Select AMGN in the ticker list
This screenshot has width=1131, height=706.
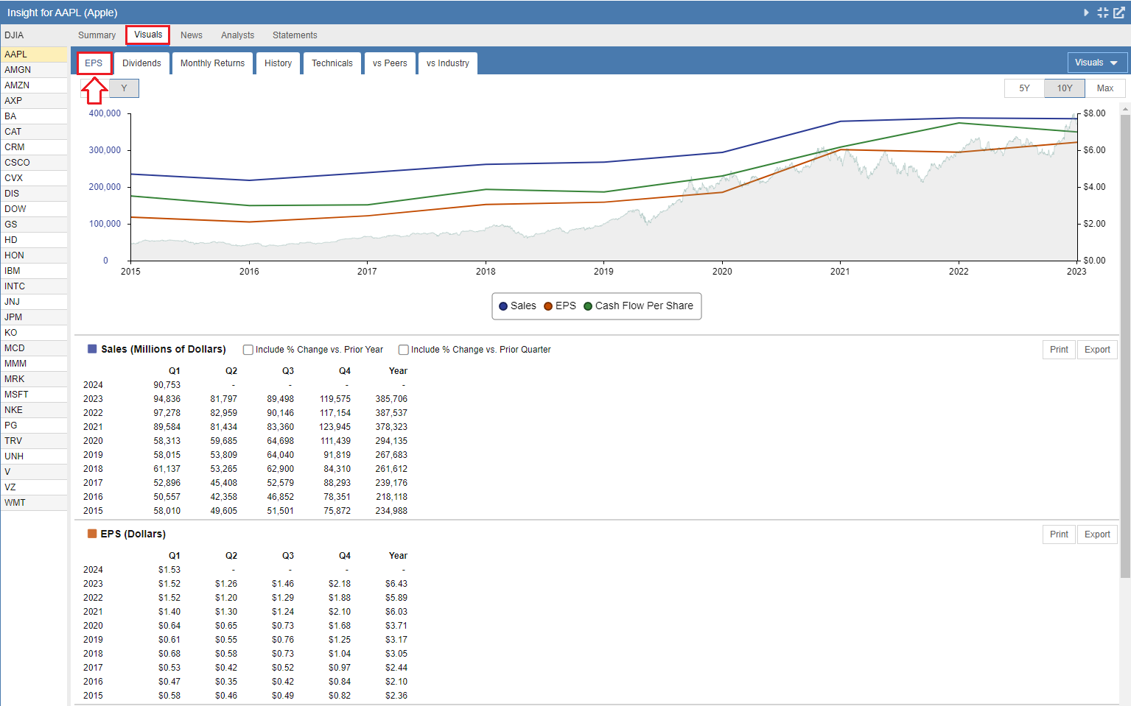pos(34,70)
